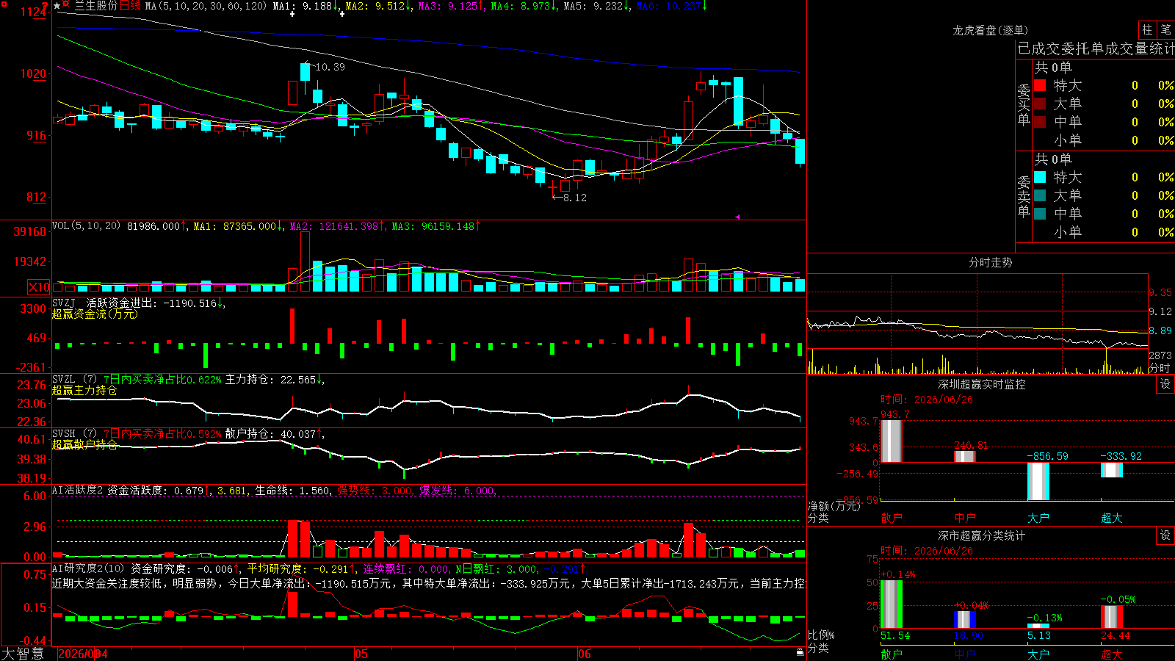The height and width of the screenshot is (661, 1175).
Task: Click the 10.39 high price annotation
Action: 330,67
